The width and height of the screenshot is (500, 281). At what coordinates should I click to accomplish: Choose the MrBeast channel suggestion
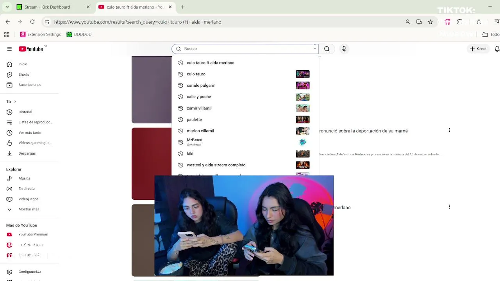pyautogui.click(x=245, y=142)
